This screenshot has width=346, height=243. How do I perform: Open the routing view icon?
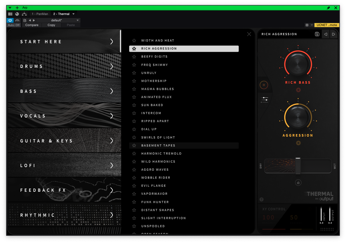tap(24, 14)
